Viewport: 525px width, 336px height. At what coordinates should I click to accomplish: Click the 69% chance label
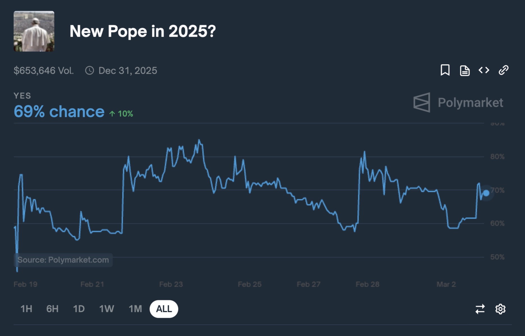[x=59, y=111]
